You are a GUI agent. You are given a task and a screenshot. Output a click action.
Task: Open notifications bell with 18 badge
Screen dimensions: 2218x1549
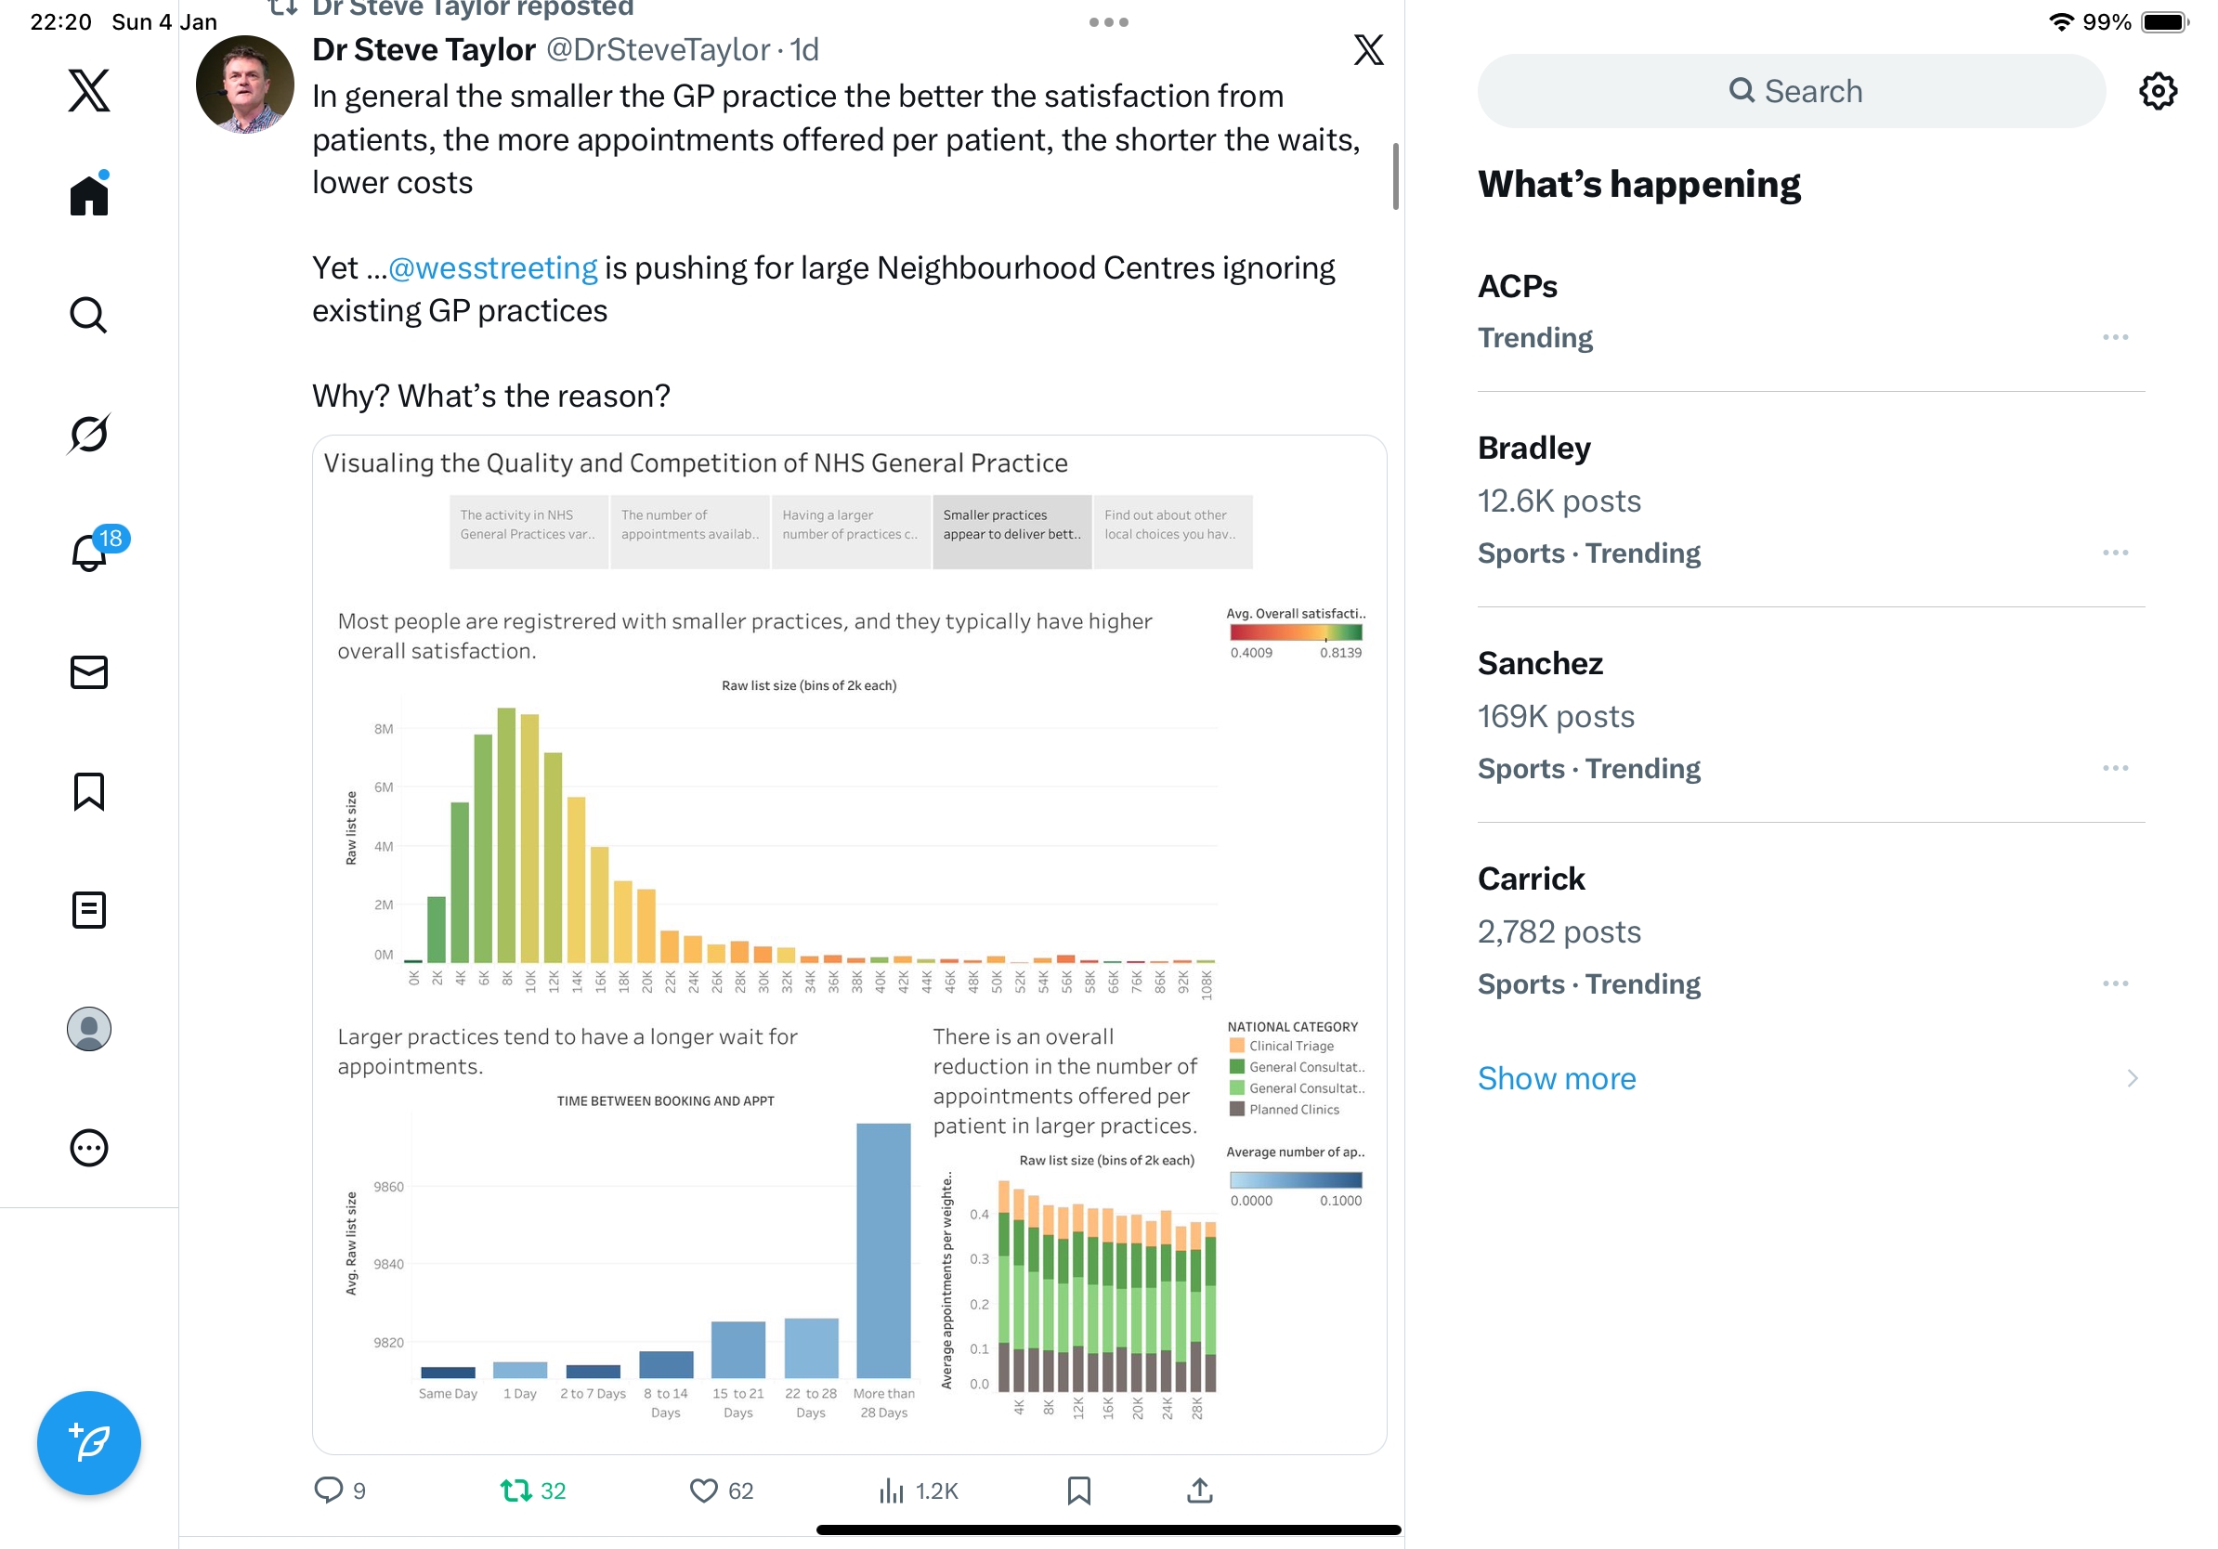click(91, 553)
